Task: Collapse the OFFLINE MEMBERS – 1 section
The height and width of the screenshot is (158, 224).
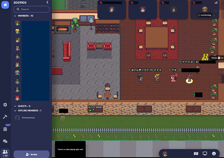Action: [x=15, y=111]
